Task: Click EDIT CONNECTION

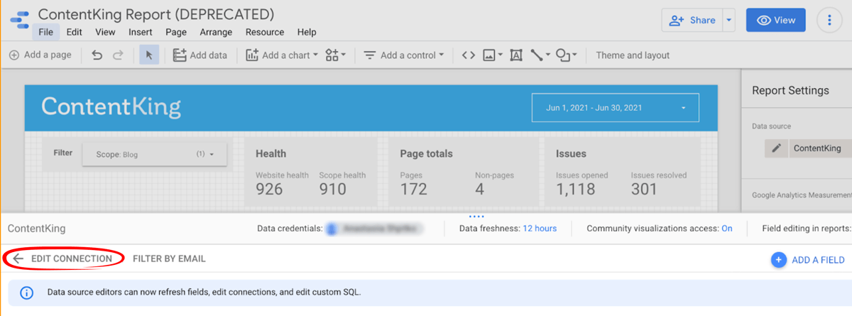Action: click(72, 258)
